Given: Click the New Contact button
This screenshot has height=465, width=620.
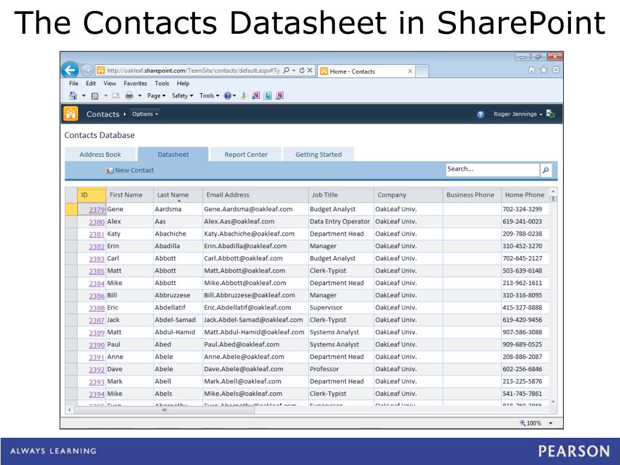Looking at the screenshot, I should click(x=130, y=170).
